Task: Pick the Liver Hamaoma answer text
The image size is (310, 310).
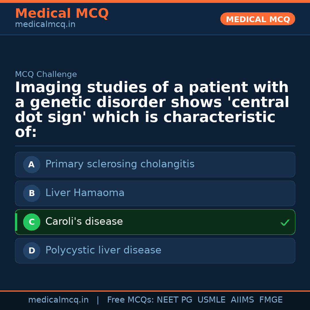Action: (x=85, y=193)
